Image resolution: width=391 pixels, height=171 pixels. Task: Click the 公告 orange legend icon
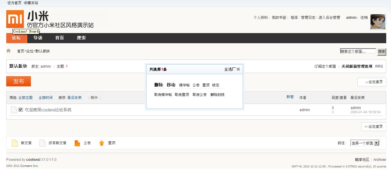(x=77, y=143)
